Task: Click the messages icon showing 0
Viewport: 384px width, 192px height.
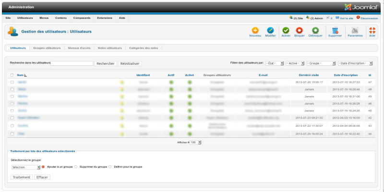Action: click(328, 18)
